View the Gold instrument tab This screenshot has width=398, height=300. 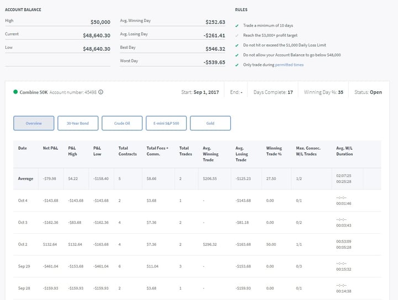(210, 123)
